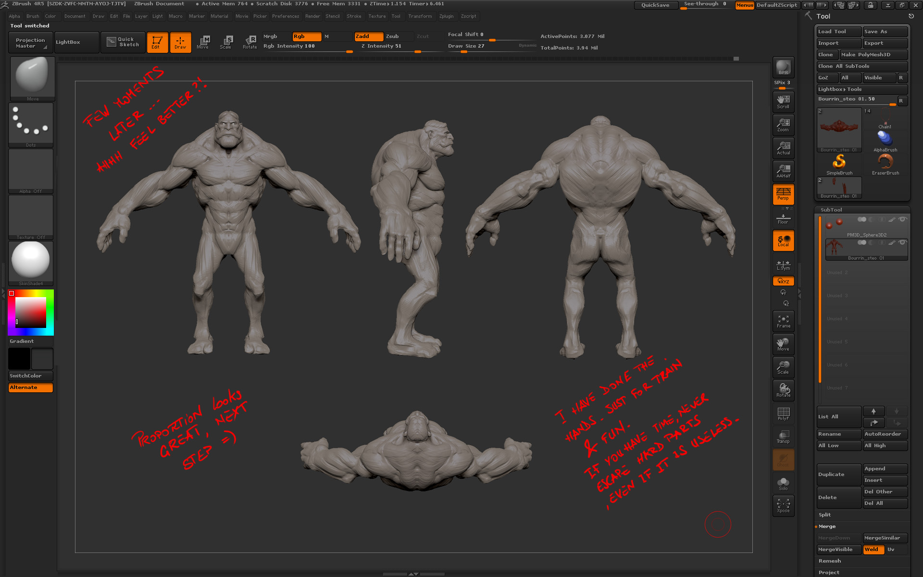The width and height of the screenshot is (923, 577).
Task: Click the right shelf Scale view icon
Action: (x=783, y=367)
